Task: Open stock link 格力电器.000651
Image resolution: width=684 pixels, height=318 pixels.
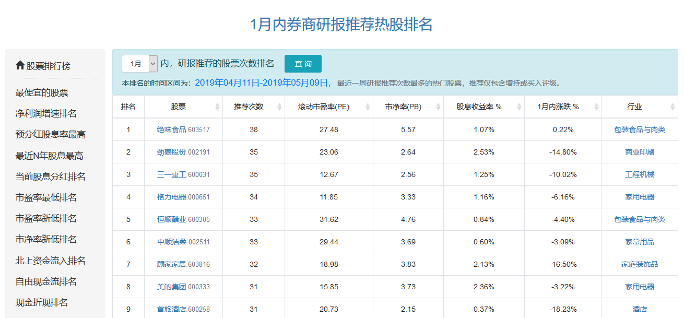Action: tap(183, 197)
